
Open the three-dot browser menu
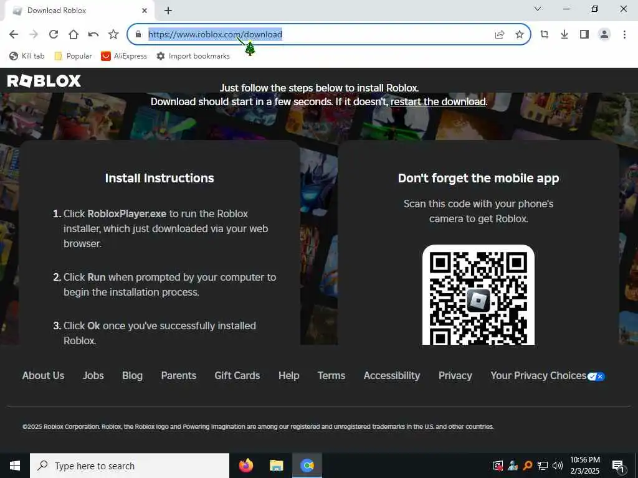point(624,35)
